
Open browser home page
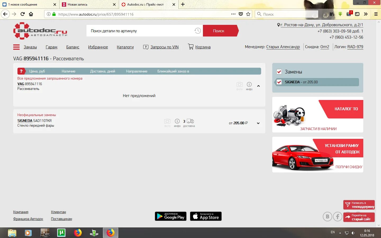(x=31, y=14)
